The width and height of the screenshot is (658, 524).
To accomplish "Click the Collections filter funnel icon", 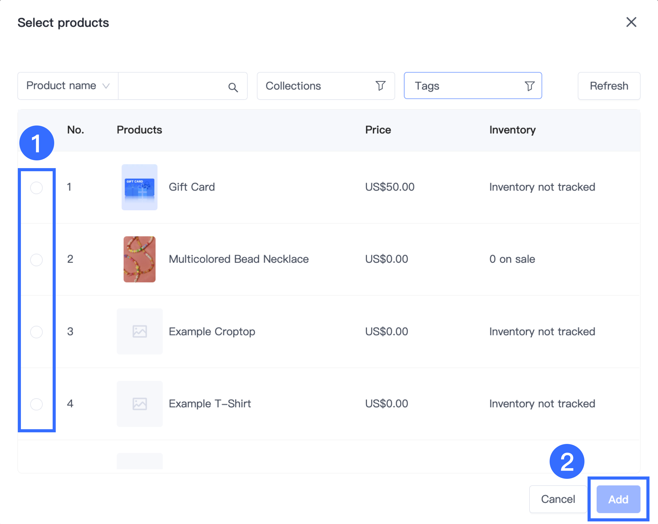I will coord(380,86).
